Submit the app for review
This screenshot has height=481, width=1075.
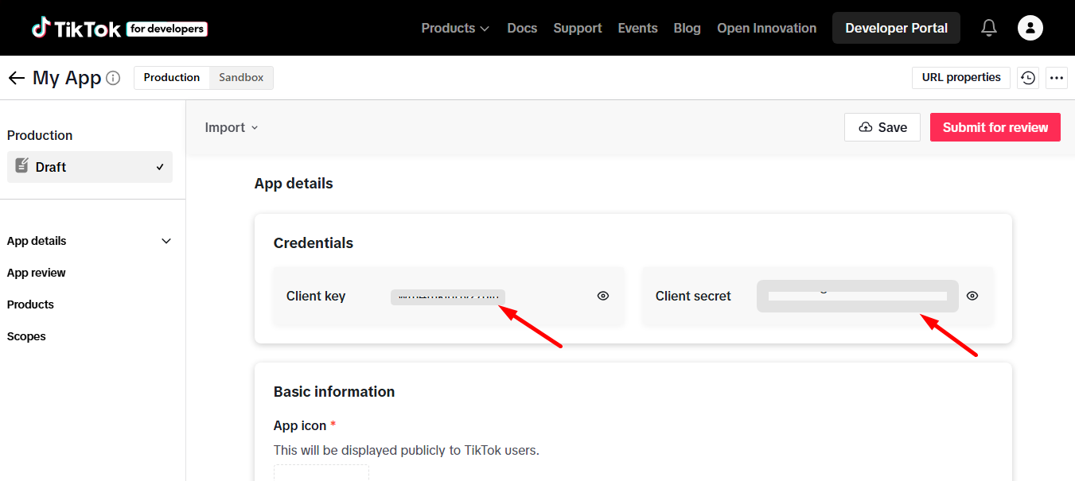[995, 127]
